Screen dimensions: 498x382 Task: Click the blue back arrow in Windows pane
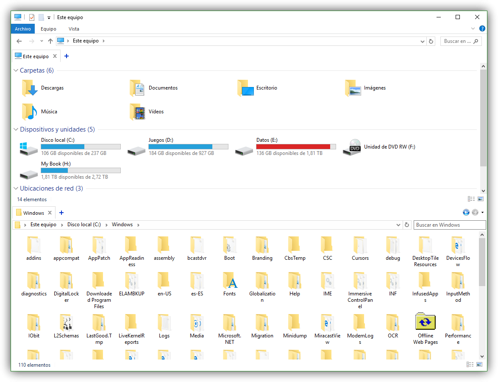pyautogui.click(x=466, y=213)
